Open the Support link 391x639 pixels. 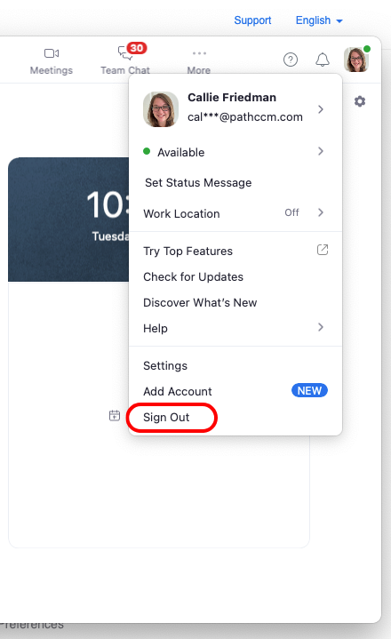[x=252, y=20]
